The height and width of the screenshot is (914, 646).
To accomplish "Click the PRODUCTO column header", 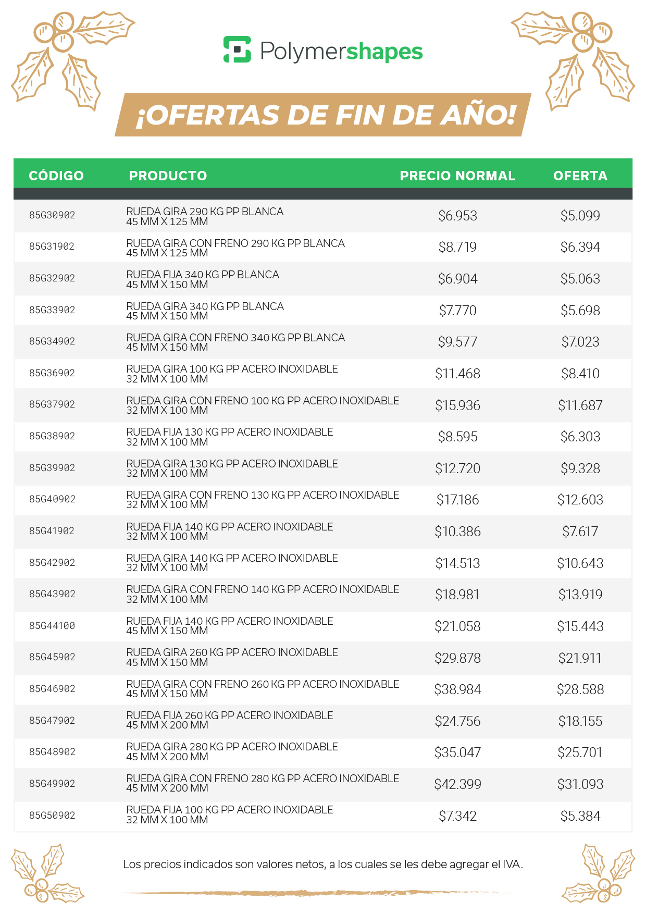I will [168, 176].
